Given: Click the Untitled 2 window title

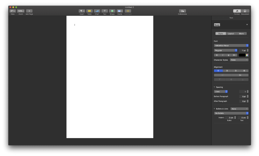Looking at the screenshot, I should (129, 7).
